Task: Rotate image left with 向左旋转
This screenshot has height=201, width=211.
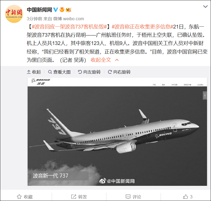Action: click(x=89, y=72)
